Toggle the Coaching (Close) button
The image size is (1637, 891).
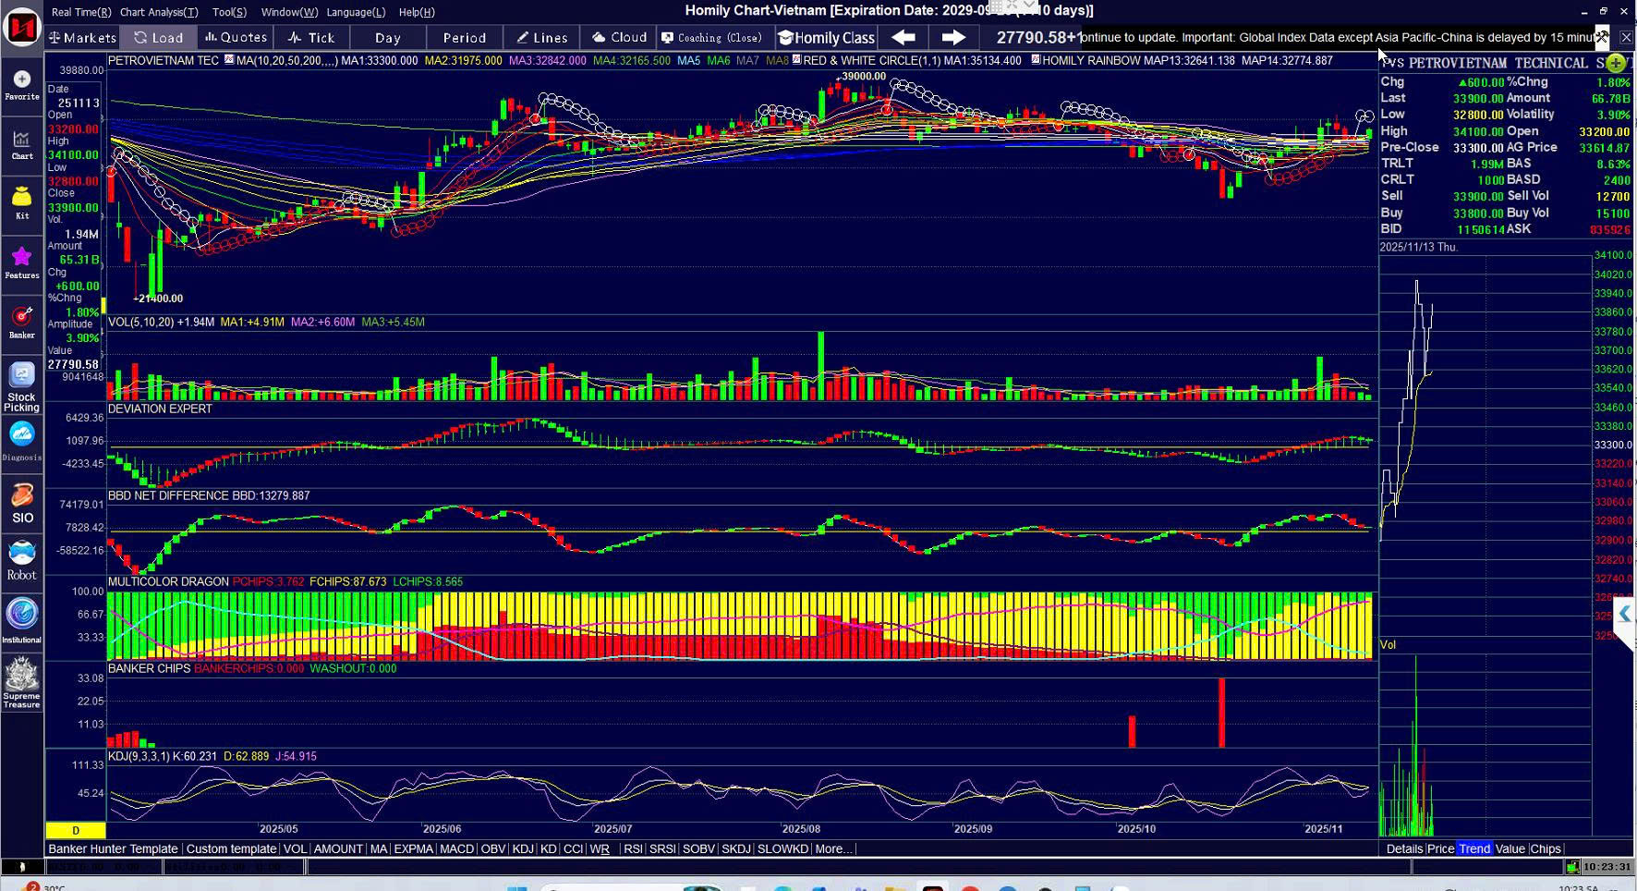tap(711, 38)
